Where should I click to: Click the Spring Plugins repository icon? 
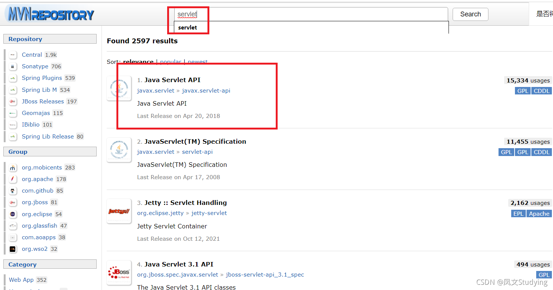pos(13,78)
